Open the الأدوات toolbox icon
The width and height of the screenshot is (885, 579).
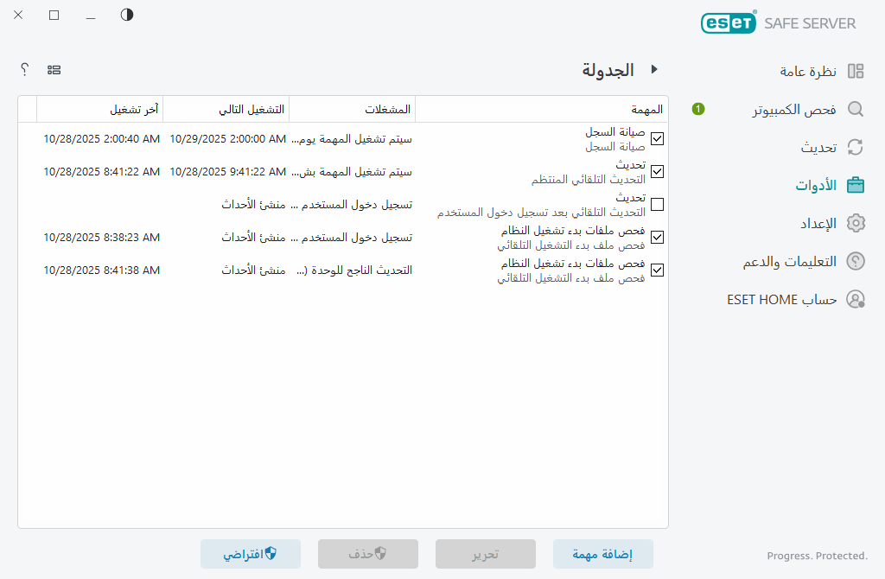pos(856,184)
